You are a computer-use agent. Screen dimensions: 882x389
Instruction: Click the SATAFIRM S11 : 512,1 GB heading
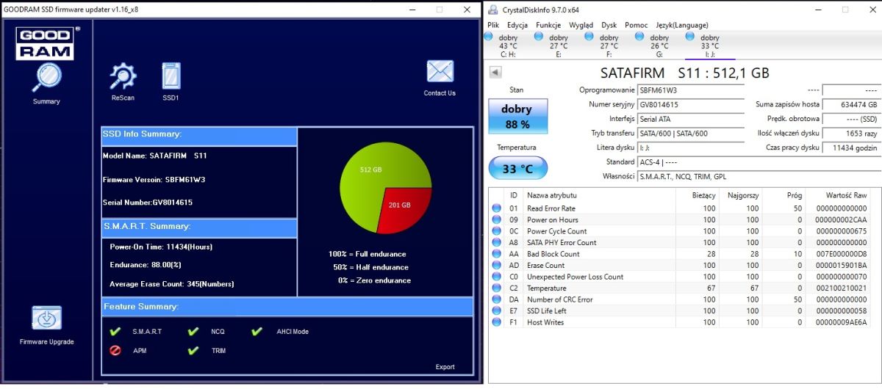pyautogui.click(x=684, y=73)
